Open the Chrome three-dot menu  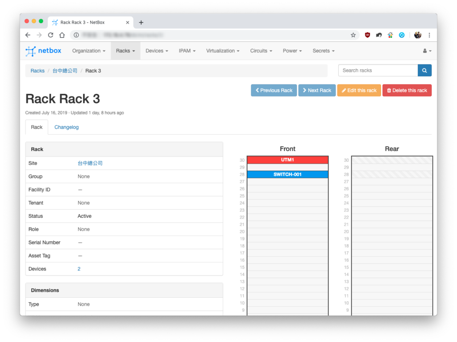[429, 35]
